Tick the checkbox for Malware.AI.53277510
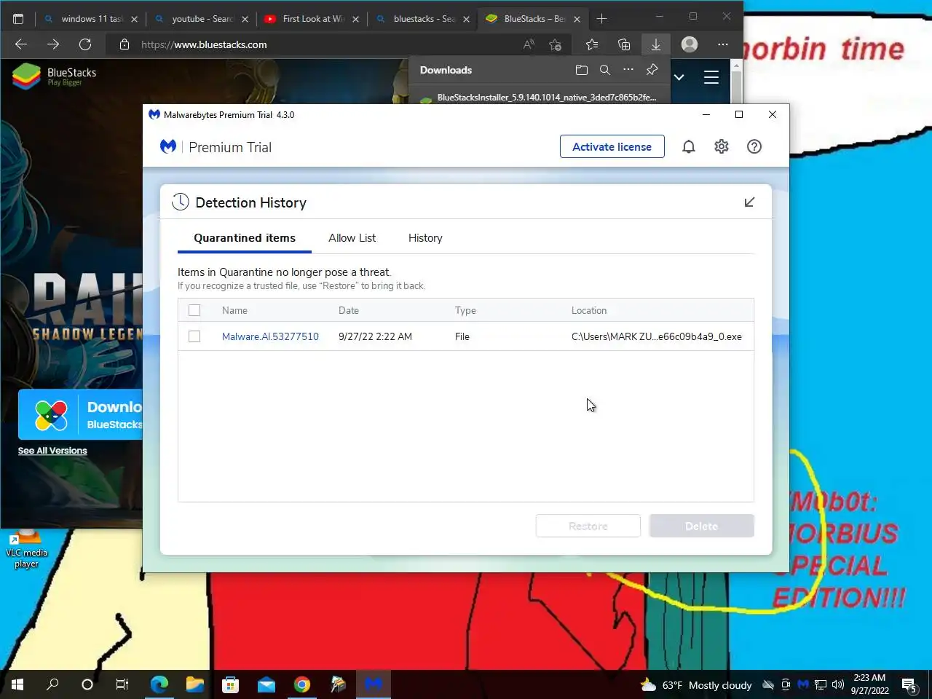The height and width of the screenshot is (699, 932). tap(194, 336)
